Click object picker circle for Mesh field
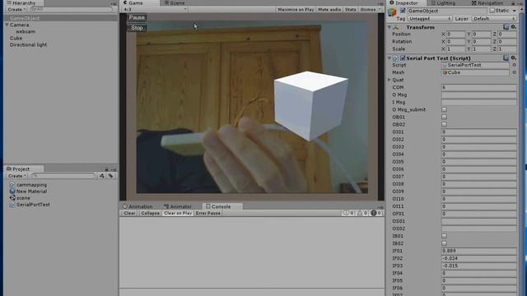The image size is (527, 296). click(x=514, y=72)
